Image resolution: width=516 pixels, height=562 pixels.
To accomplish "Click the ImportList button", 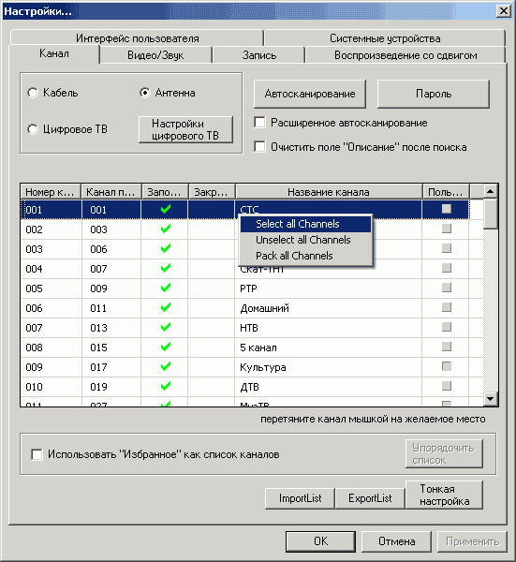I will 300,498.
